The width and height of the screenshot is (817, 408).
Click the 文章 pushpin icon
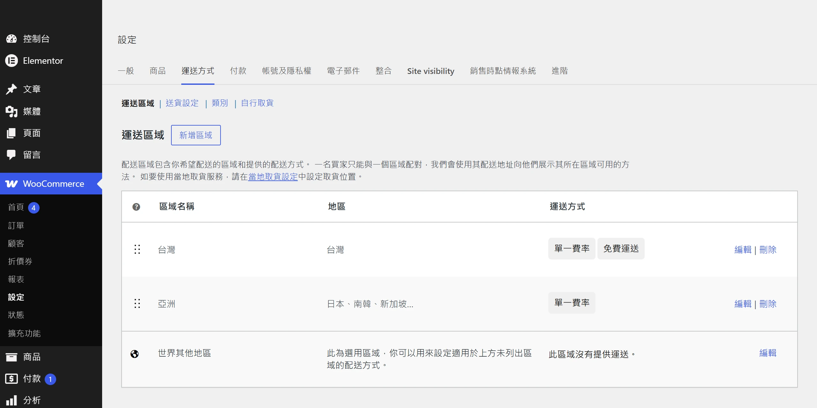(11, 89)
